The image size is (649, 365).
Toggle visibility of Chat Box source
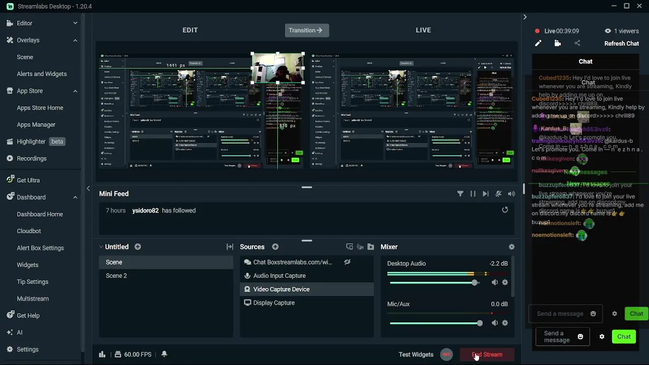click(x=347, y=262)
